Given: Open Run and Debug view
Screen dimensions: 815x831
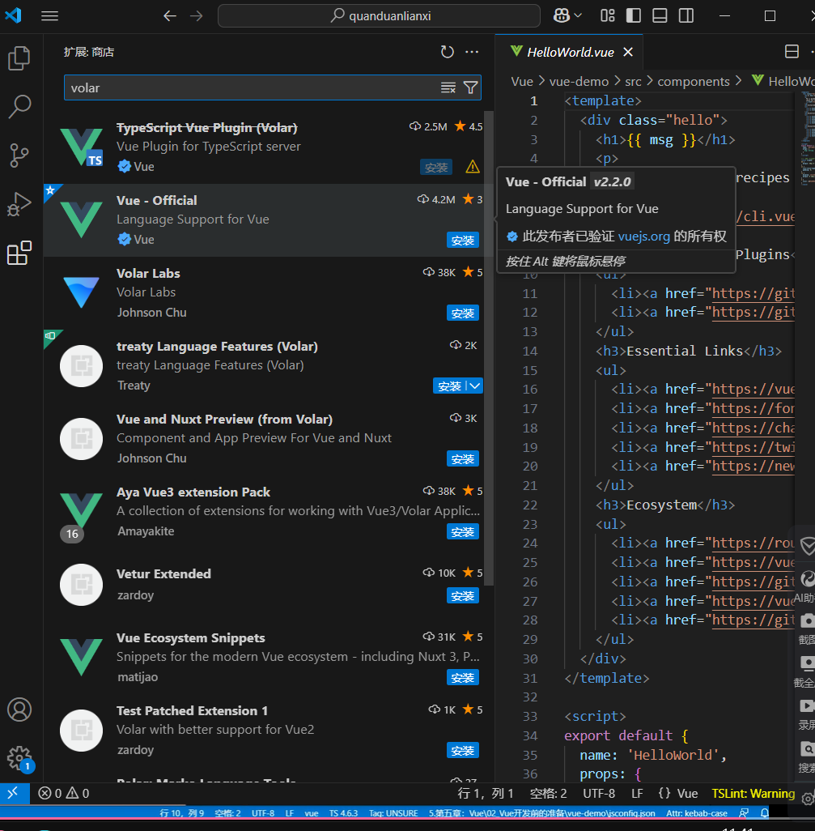Looking at the screenshot, I should pyautogui.click(x=19, y=204).
